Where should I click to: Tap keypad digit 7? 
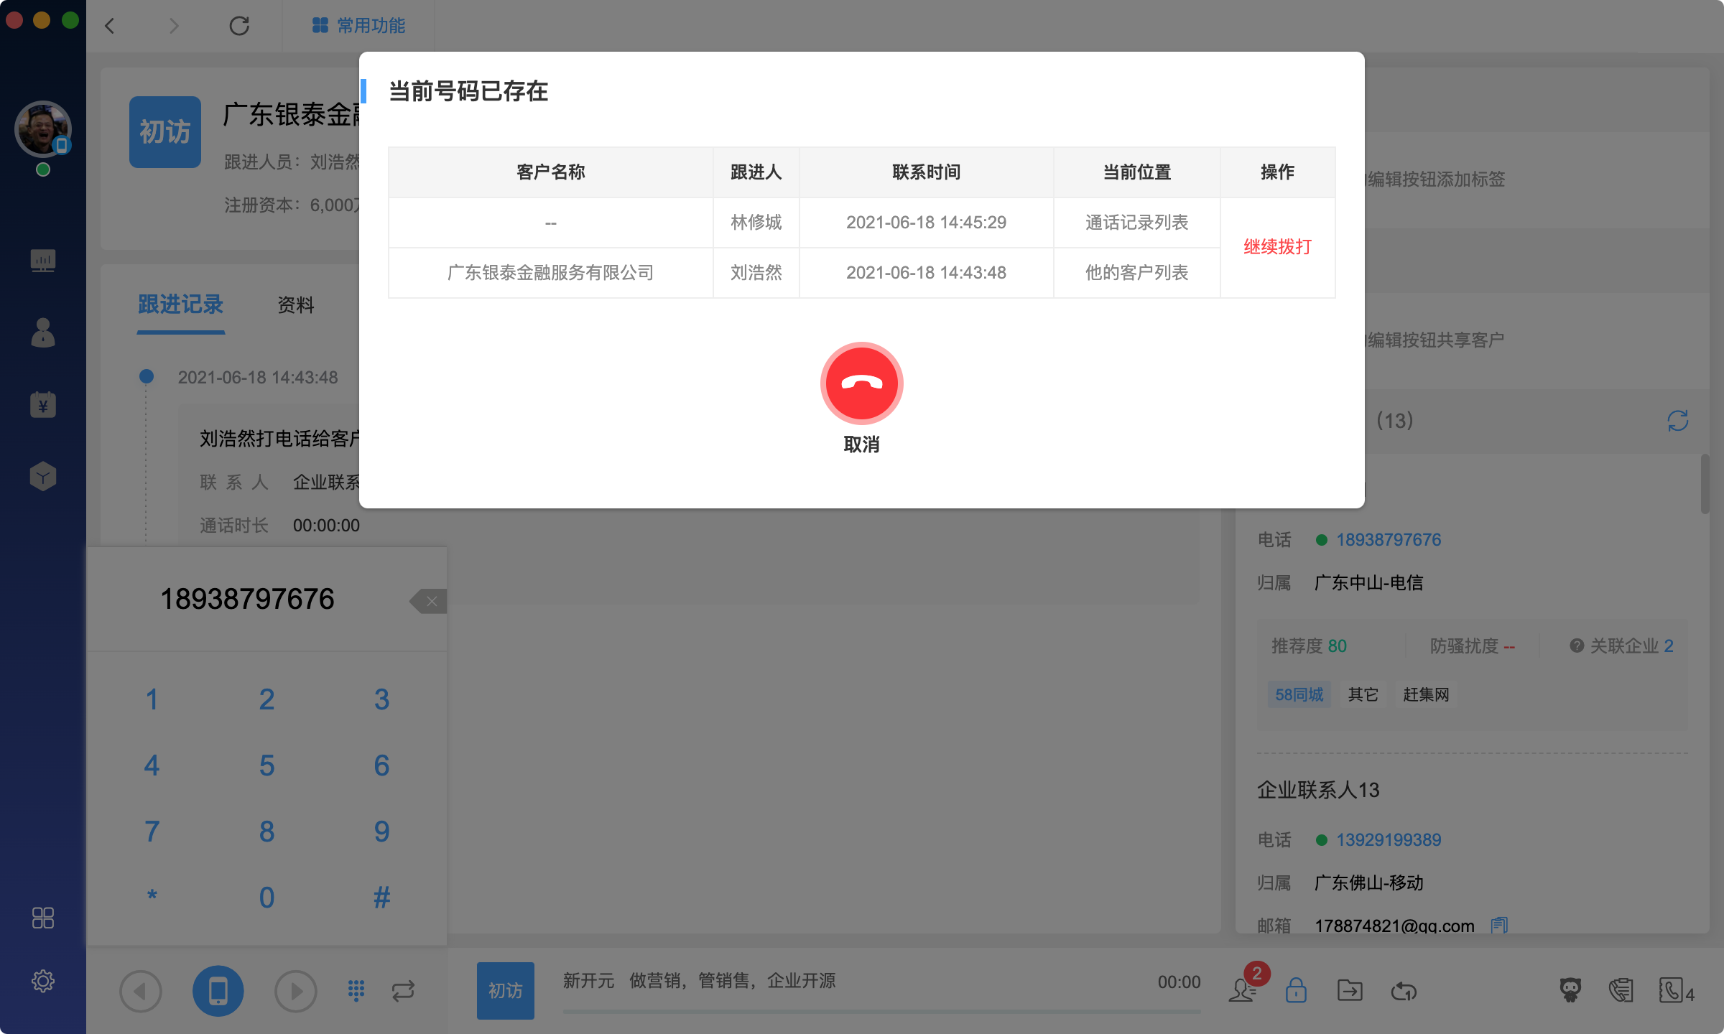click(152, 832)
